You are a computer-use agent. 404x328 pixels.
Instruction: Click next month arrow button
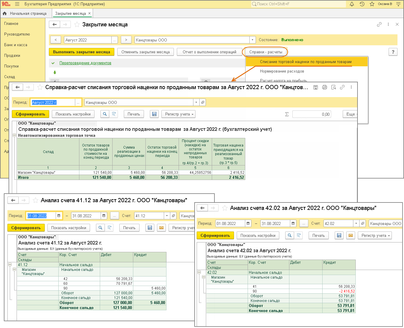pyautogui.click(x=126, y=40)
